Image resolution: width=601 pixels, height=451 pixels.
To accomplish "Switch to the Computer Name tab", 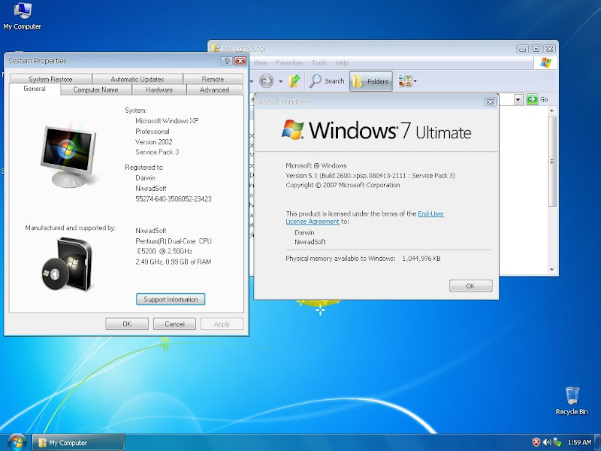I will [x=95, y=89].
